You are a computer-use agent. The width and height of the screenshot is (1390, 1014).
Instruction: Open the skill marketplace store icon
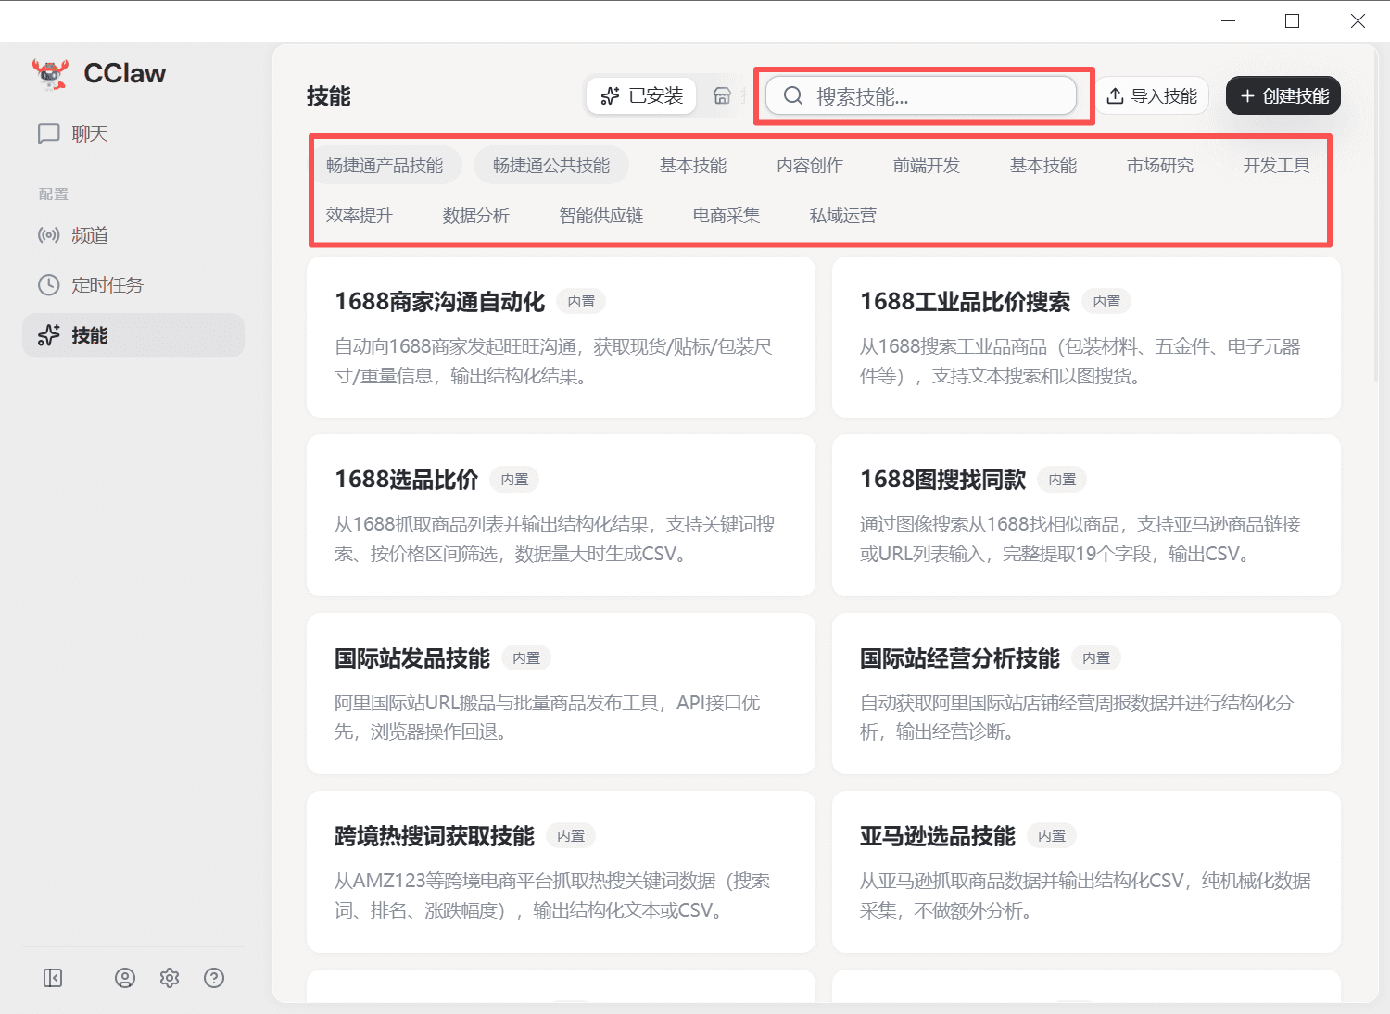[723, 95]
